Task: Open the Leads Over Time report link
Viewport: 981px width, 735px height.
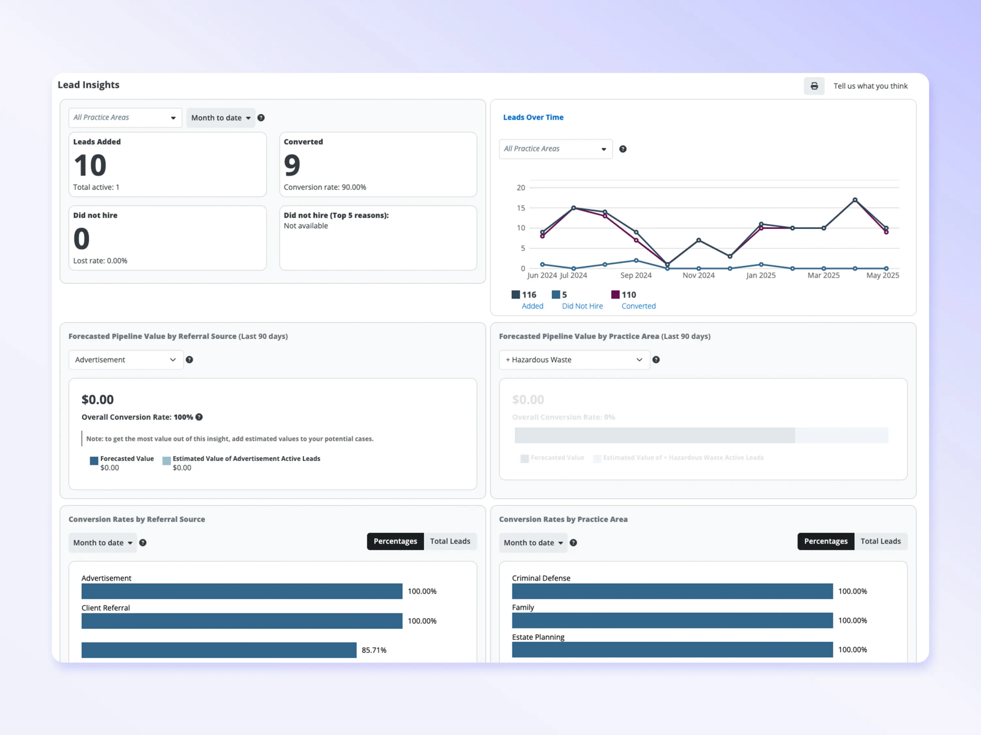Action: tap(533, 117)
